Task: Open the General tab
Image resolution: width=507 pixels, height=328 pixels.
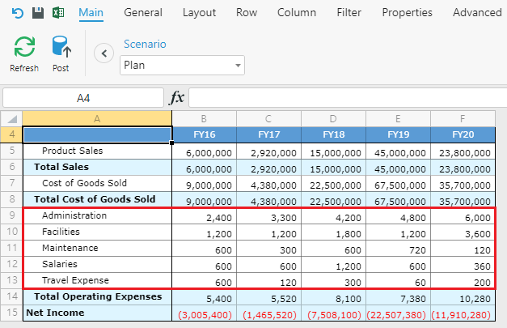Action: point(143,13)
